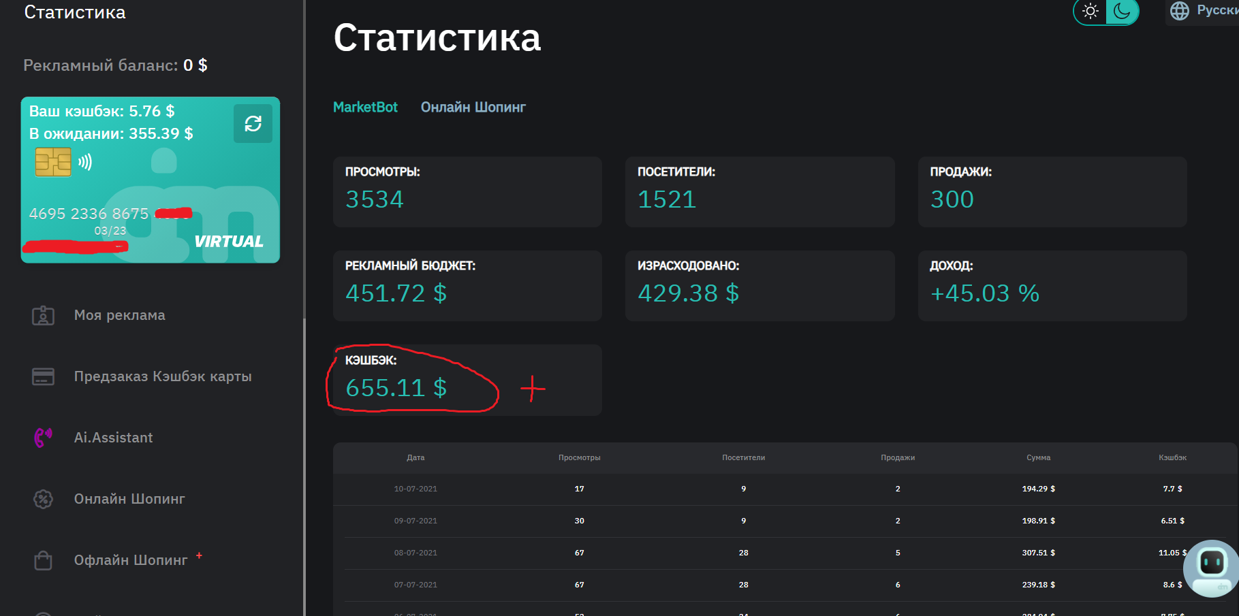Switch to light theme sun icon

(x=1091, y=11)
